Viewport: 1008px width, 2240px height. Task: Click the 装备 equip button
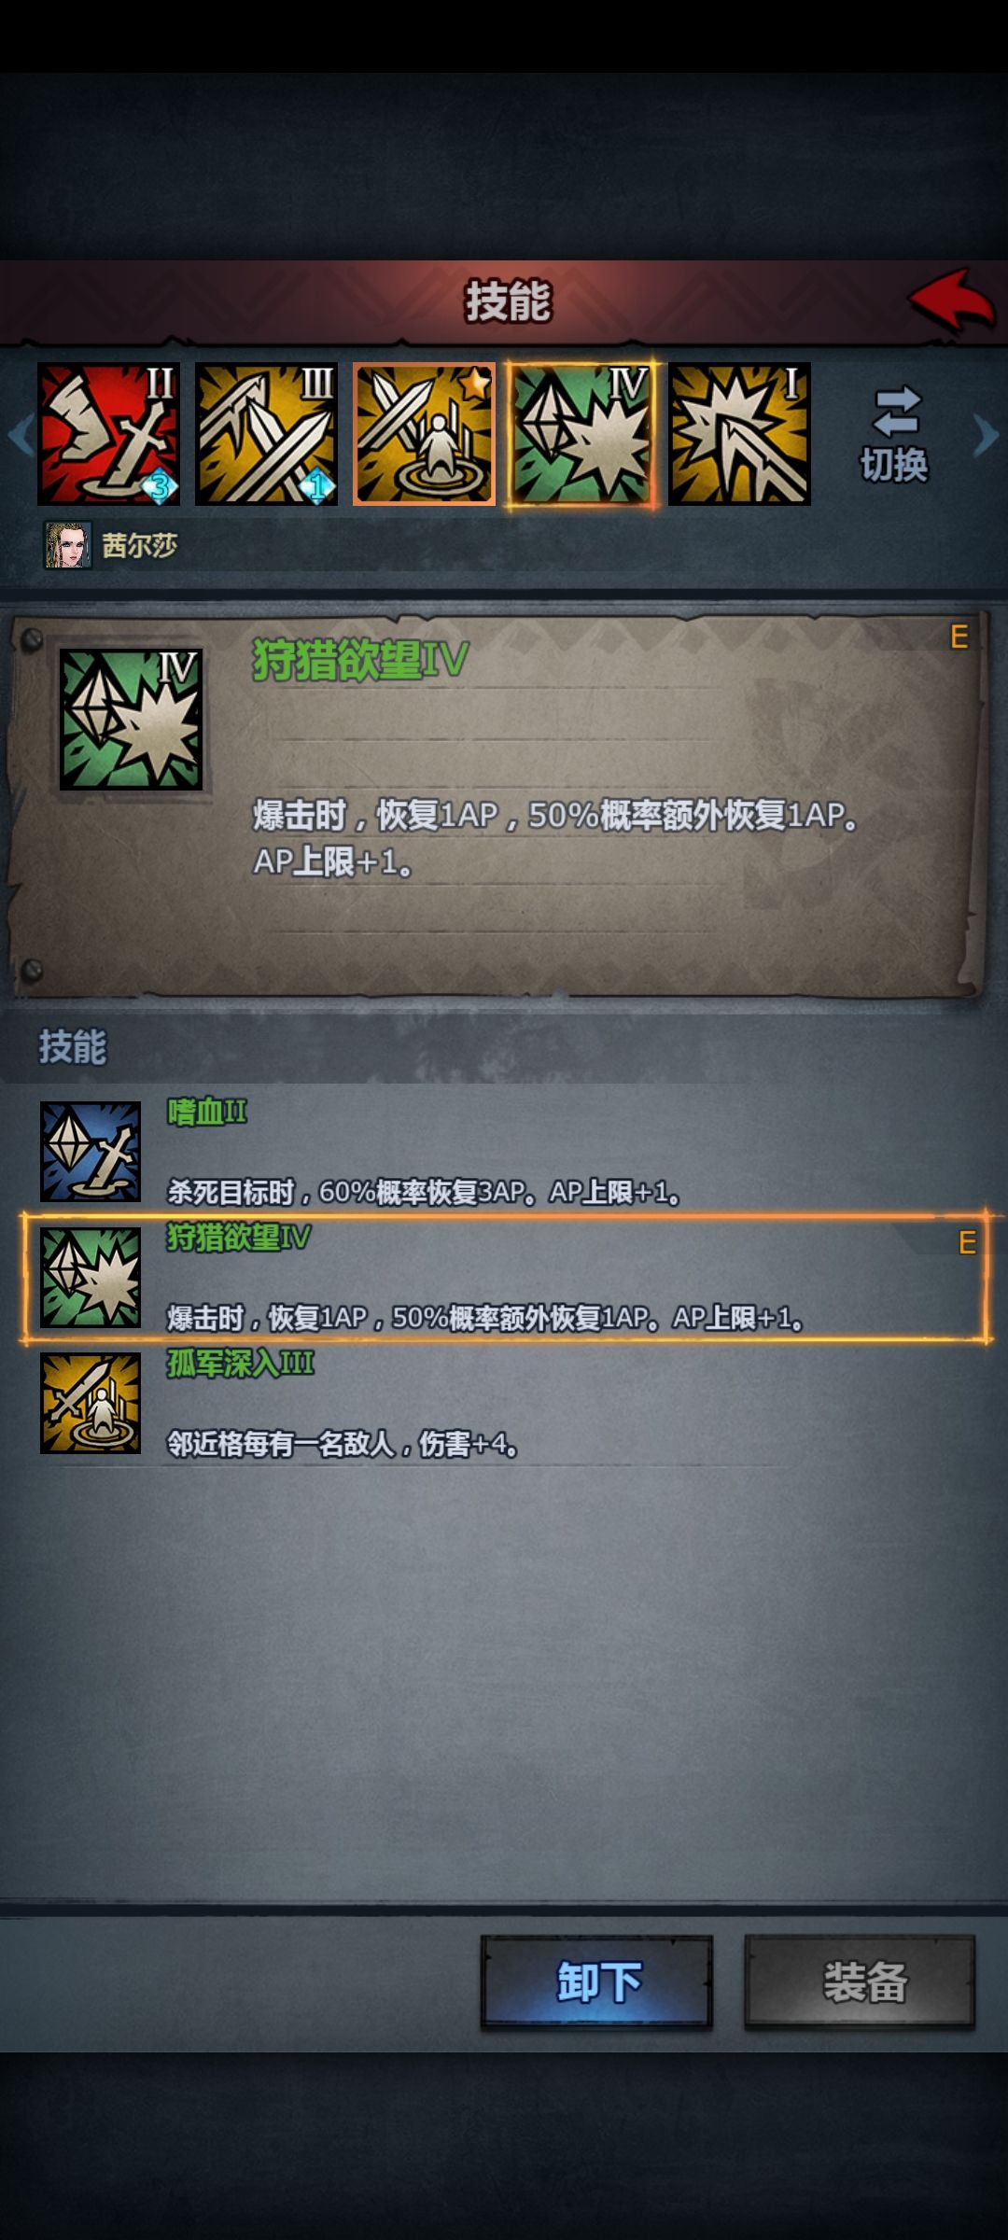pos(860,1981)
